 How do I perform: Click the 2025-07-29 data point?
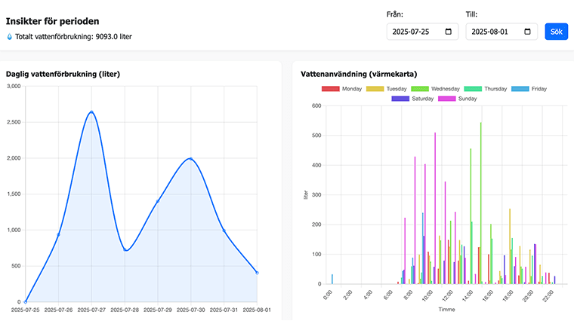(158, 201)
